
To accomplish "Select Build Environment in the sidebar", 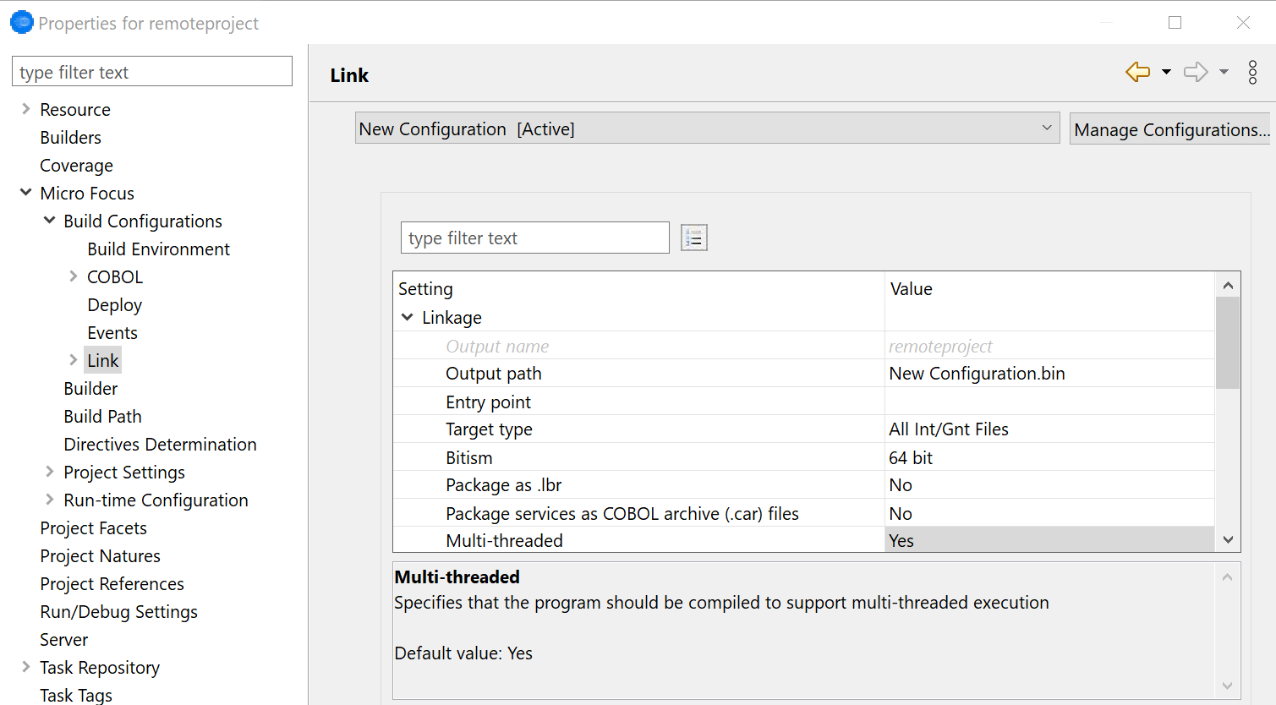I will coord(158,249).
